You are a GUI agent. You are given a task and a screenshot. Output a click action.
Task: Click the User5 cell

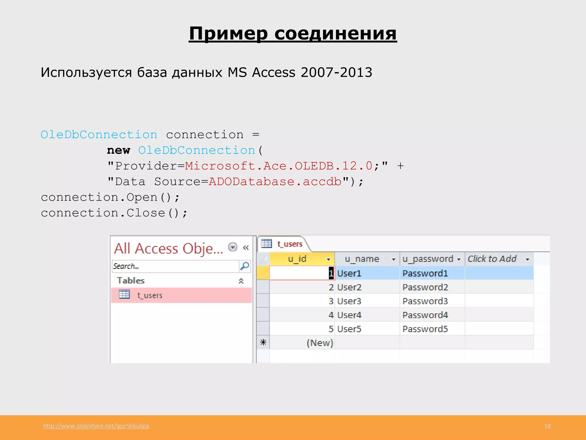click(x=367, y=329)
